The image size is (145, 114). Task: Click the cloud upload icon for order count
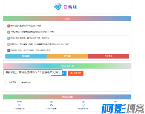click(x=51, y=105)
